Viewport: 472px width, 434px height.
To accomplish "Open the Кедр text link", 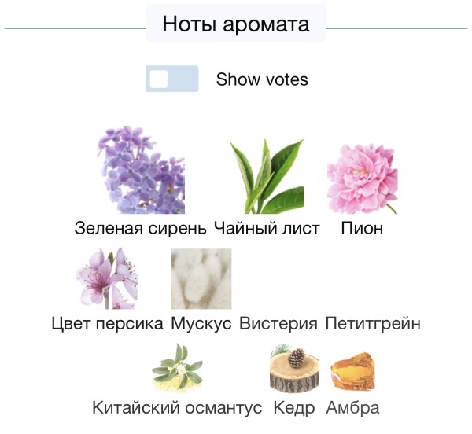I will (294, 408).
